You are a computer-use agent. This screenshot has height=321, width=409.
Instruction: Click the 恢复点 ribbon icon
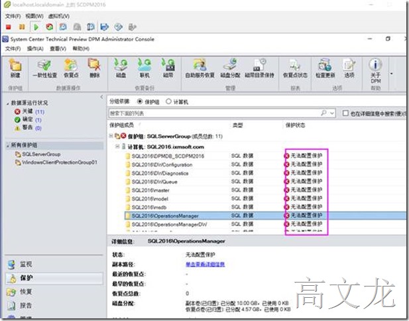coord(71,68)
